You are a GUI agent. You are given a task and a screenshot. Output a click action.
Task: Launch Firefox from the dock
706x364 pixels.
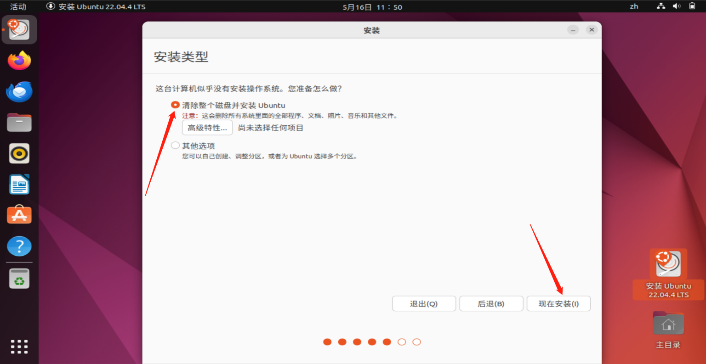pos(19,61)
